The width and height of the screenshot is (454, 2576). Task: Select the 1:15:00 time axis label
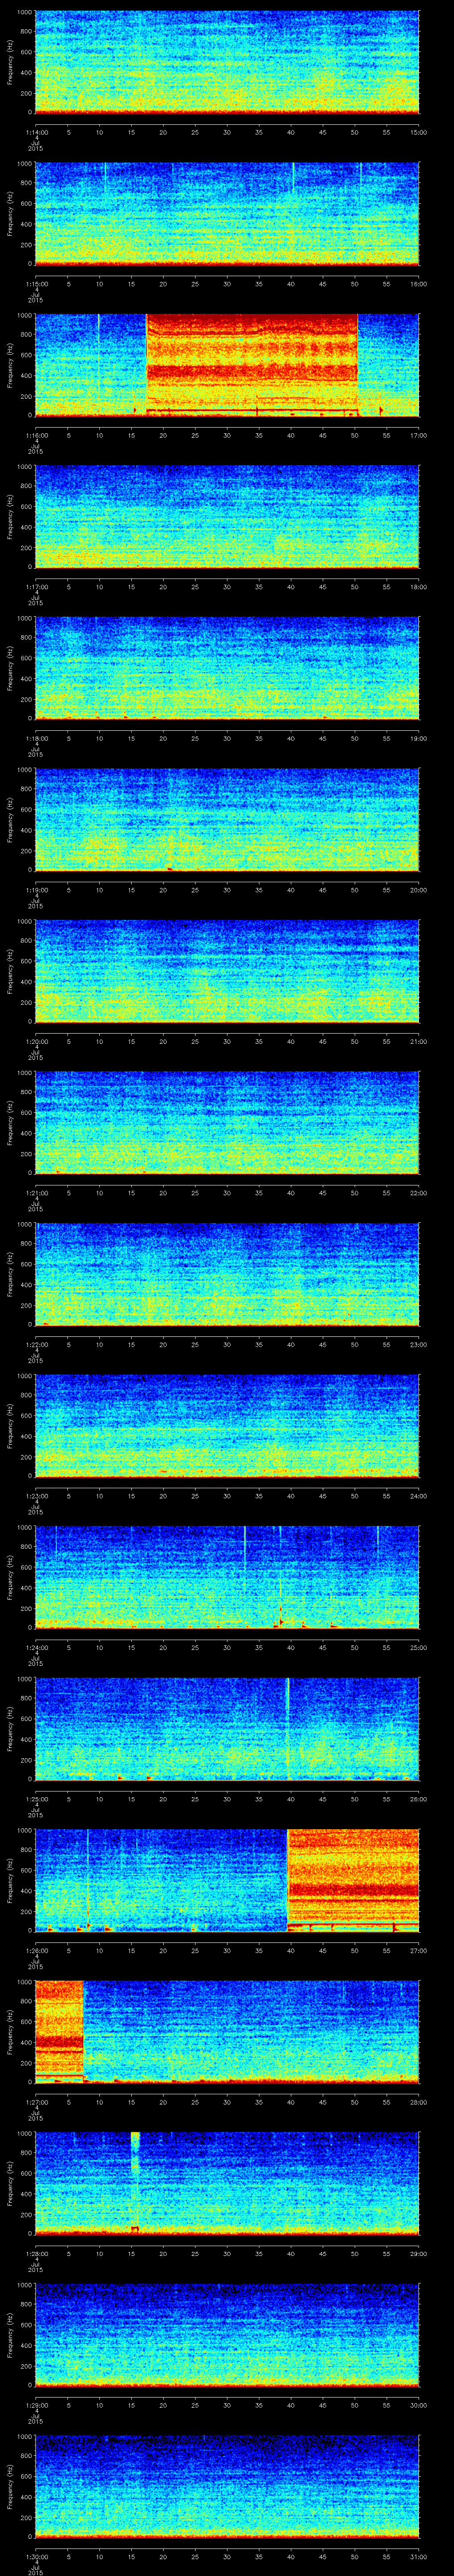pyautogui.click(x=36, y=284)
